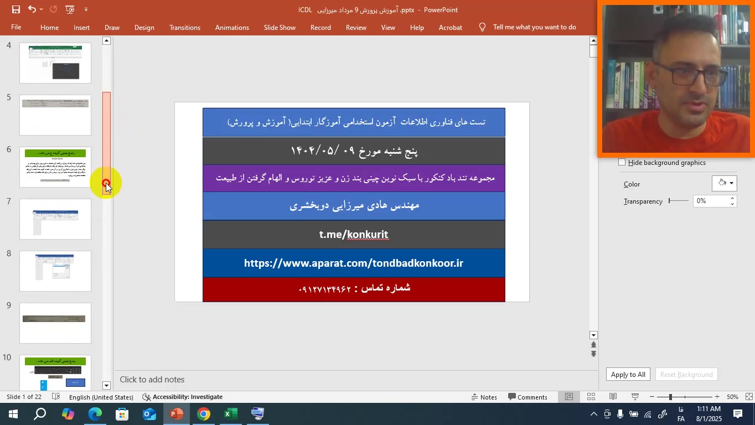Select slide 6 thumbnail
This screenshot has width=755, height=425.
point(55,167)
